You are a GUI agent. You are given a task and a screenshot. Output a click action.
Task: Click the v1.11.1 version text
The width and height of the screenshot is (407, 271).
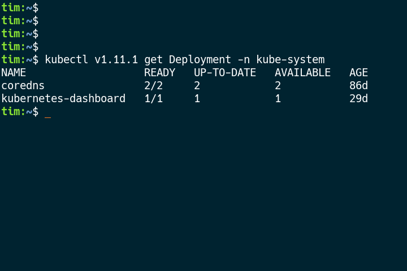click(116, 60)
